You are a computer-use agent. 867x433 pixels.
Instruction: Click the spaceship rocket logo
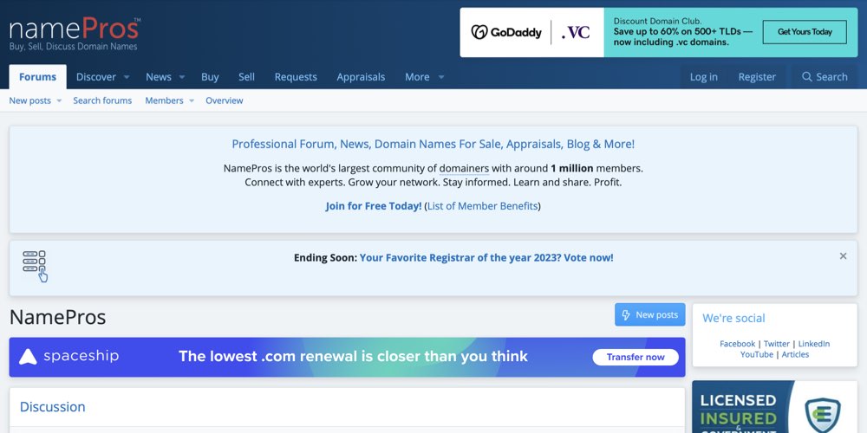(28, 357)
